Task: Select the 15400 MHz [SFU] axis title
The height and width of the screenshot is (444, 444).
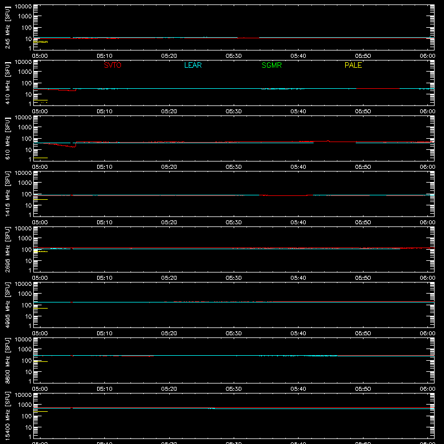Action: pyautogui.click(x=8, y=416)
